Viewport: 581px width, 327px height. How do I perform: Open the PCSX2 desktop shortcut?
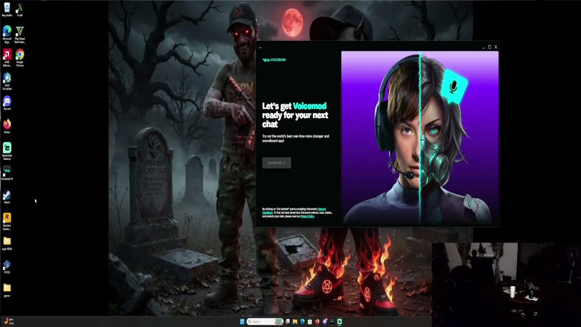coord(7,267)
